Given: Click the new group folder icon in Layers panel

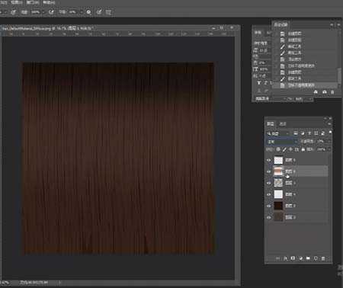Looking at the screenshot, I should pos(308,258).
